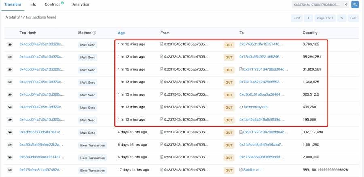Open the Analytics tab
This screenshot has width=364, height=177.
pos(80,4)
